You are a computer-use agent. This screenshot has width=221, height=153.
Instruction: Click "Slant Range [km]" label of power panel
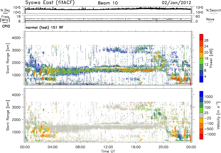point(8,58)
